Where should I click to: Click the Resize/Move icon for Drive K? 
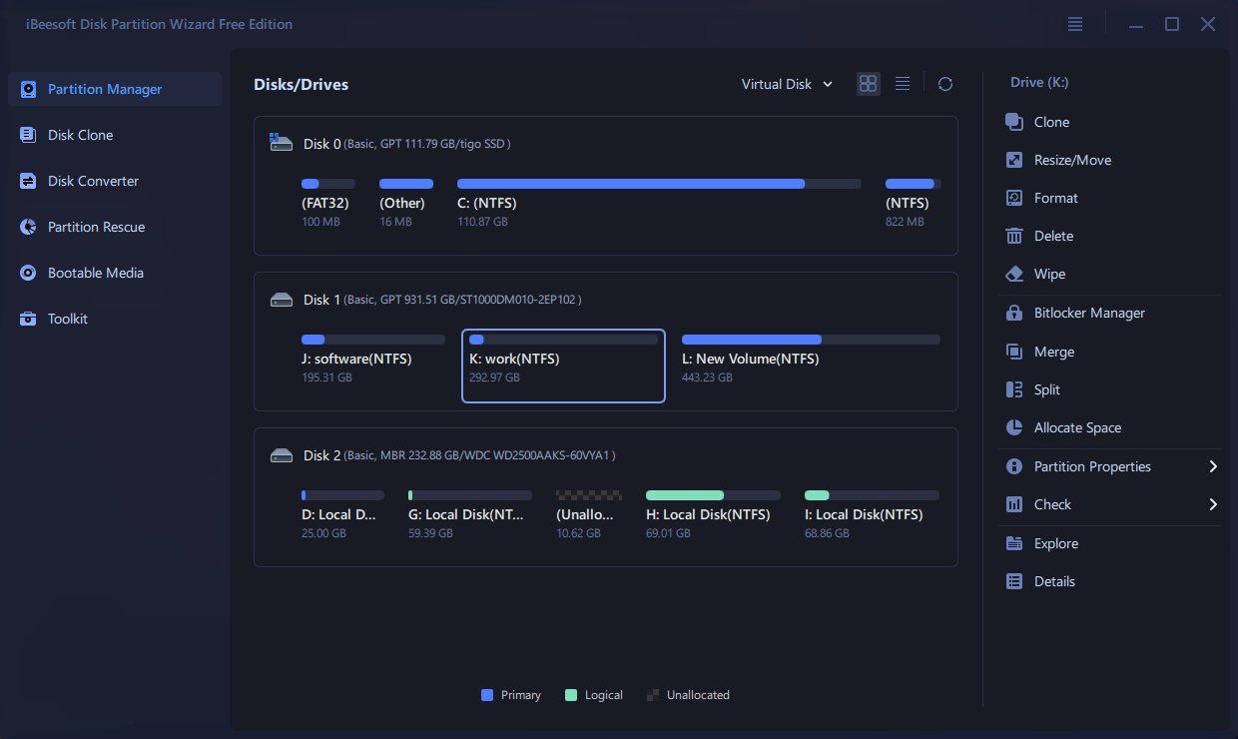[1013, 160]
